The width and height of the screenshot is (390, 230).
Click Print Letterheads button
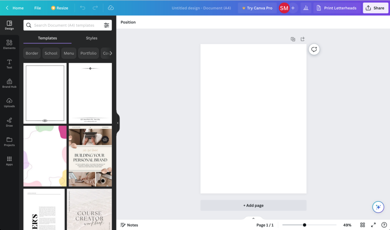click(337, 8)
